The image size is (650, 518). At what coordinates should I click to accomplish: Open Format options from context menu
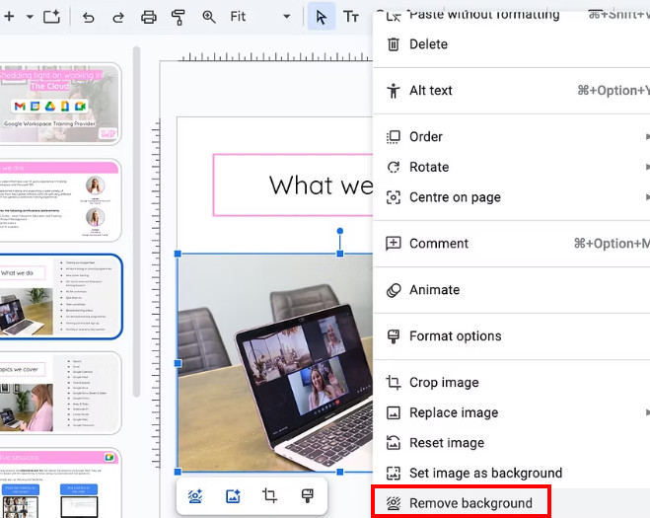(511, 335)
